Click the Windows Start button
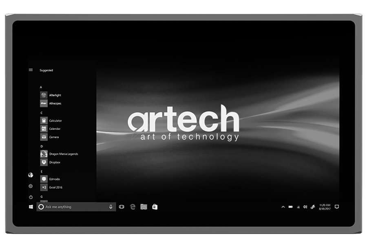Image resolution: width=367 pixels, height=247 pixels. (31, 207)
